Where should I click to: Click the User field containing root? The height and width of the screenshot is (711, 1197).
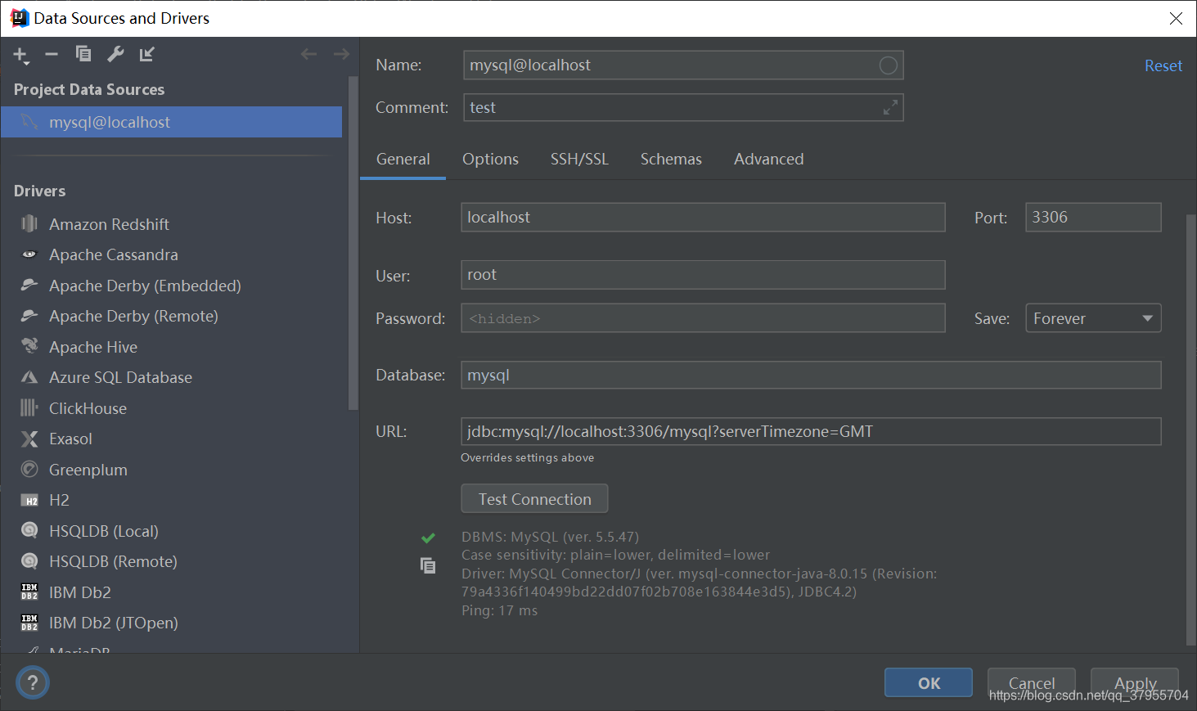click(703, 275)
